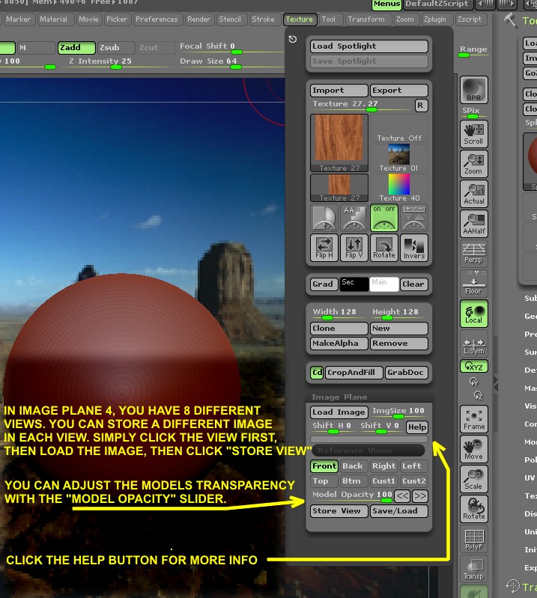This screenshot has width=537, height=598.
Task: Click the texture antialias AA icon
Action: click(354, 218)
